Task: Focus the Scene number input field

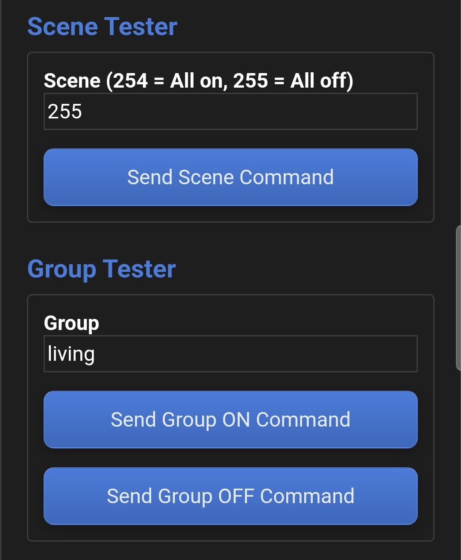Action: pos(231,111)
